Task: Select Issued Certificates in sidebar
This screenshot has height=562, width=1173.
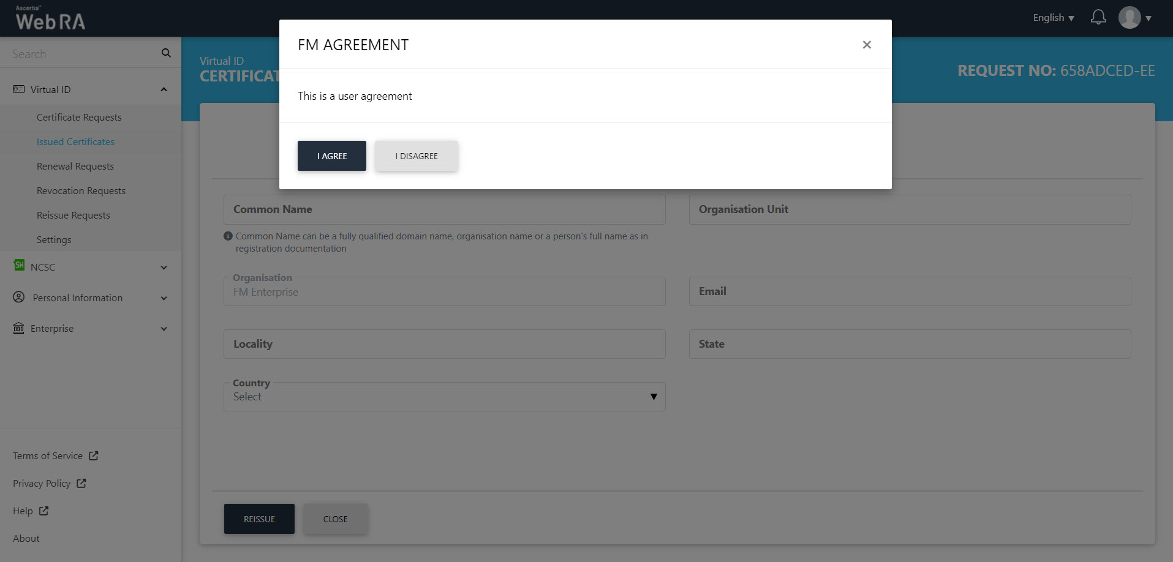Action: click(75, 141)
